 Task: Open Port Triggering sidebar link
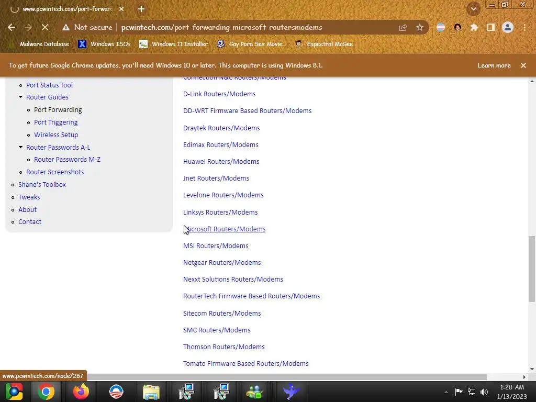coord(55,122)
